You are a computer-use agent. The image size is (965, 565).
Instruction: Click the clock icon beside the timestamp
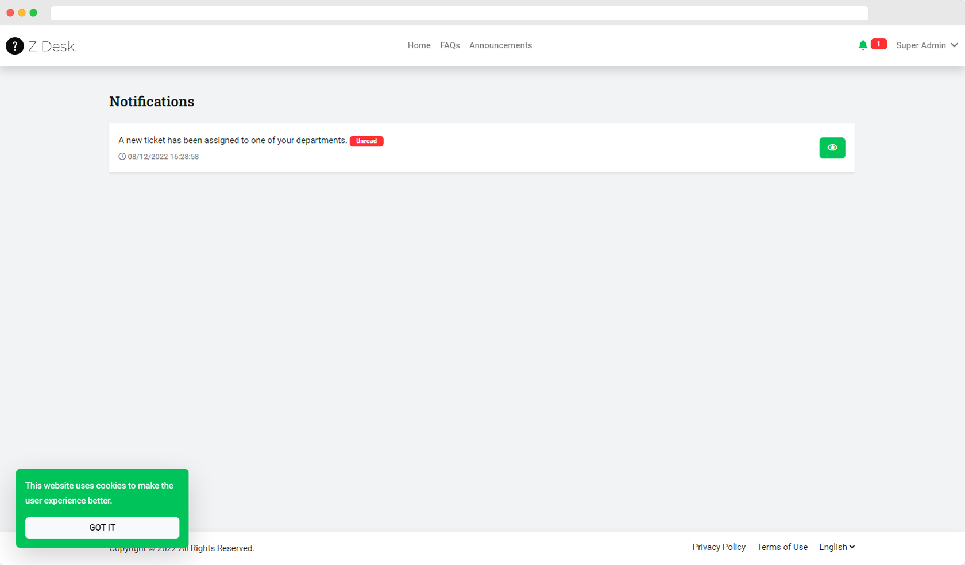121,156
